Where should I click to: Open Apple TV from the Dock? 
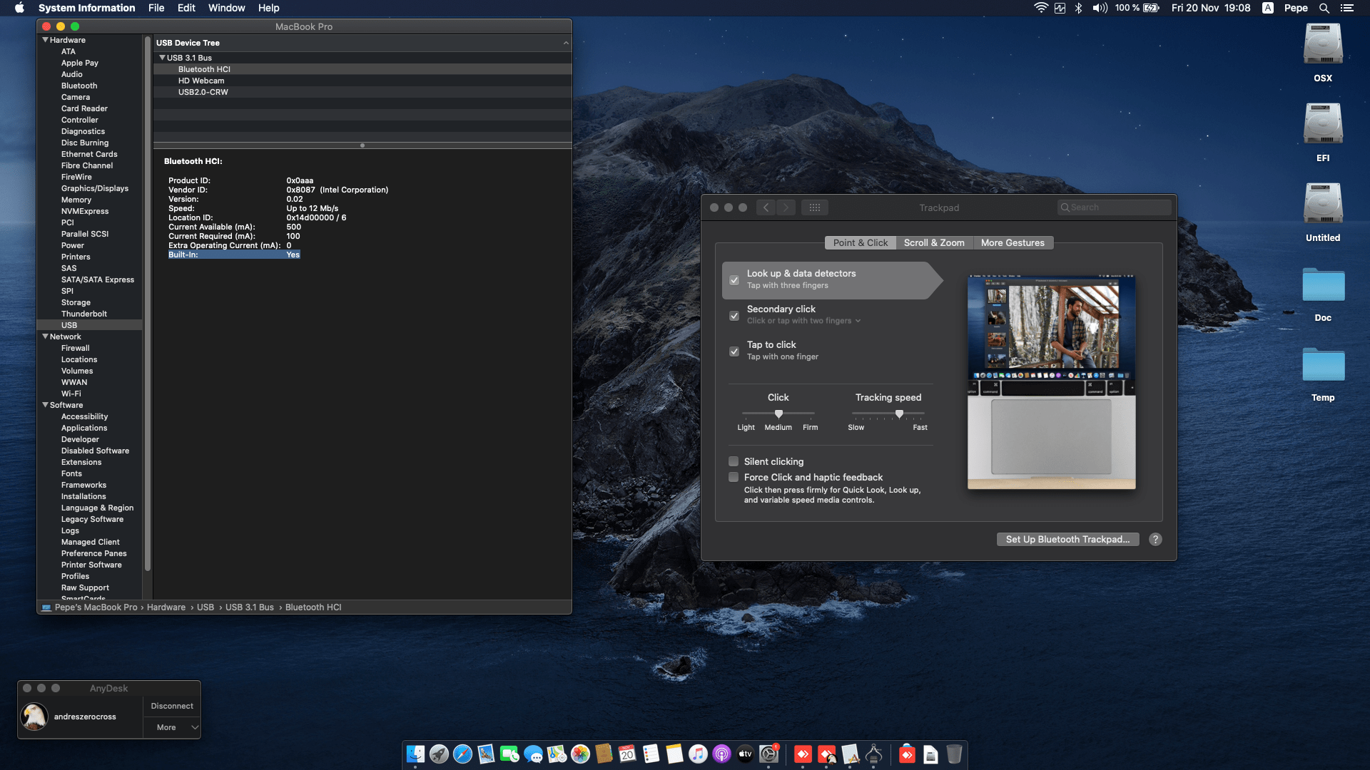pos(745,754)
